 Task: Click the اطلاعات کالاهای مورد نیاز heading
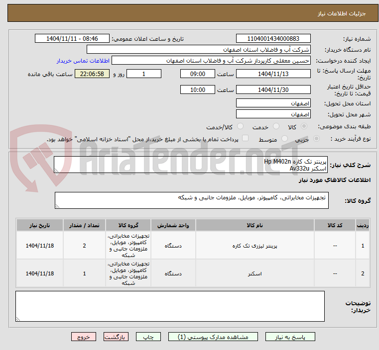(335, 180)
